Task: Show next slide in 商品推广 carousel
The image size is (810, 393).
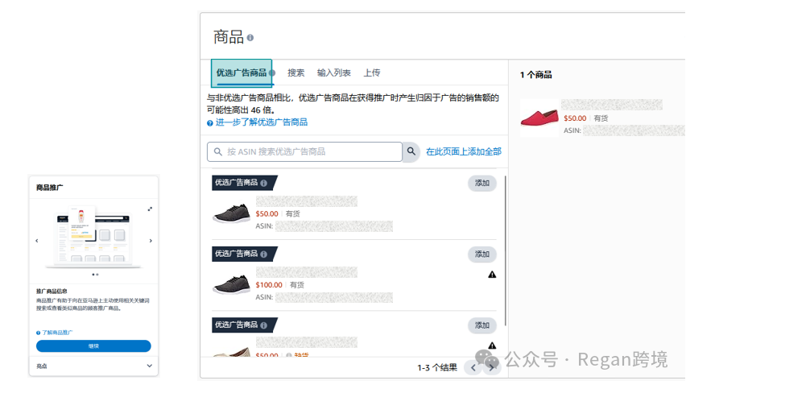Action: click(151, 241)
